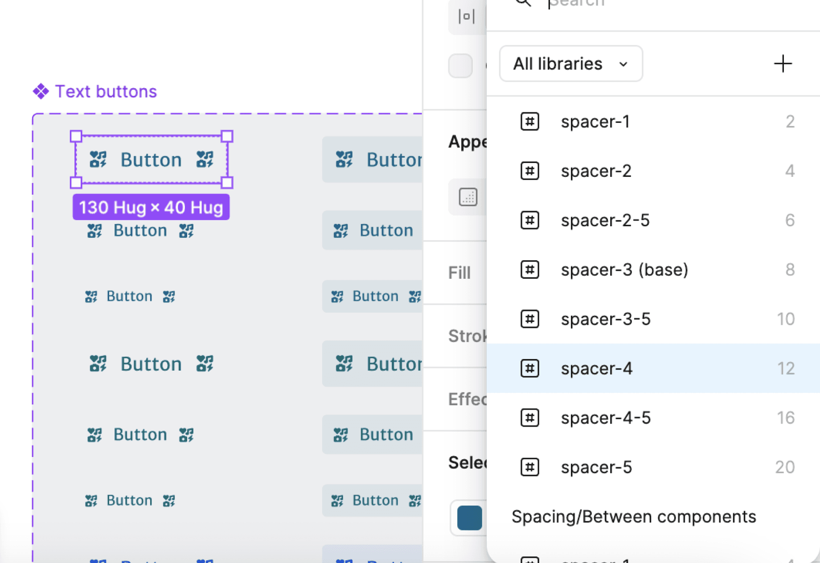
Task: Pick the spacer-3 (base) variable
Action: point(653,270)
